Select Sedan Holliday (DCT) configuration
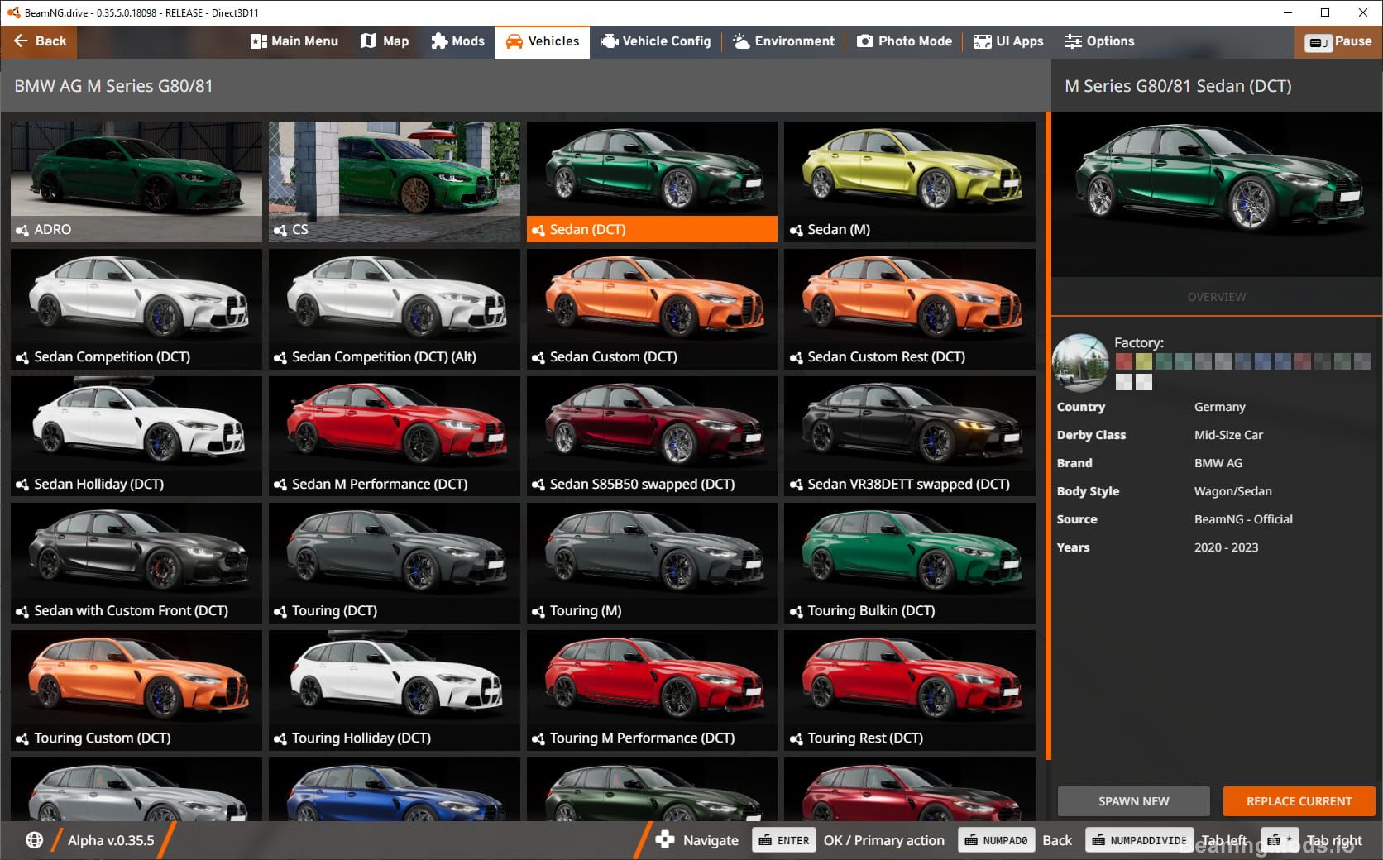The height and width of the screenshot is (860, 1383). (136, 437)
